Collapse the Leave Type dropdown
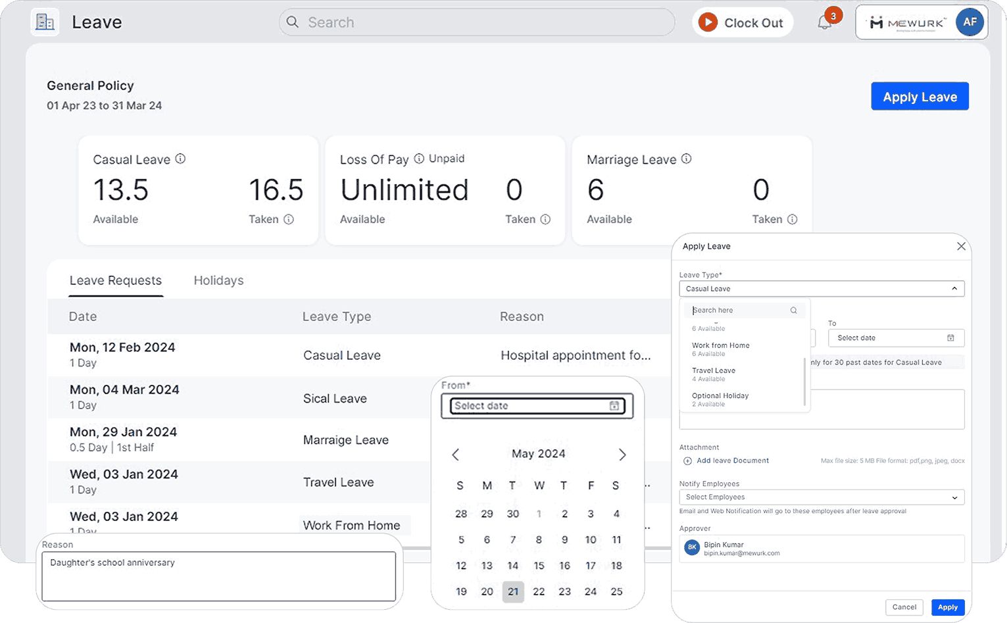The image size is (1007, 623). point(954,289)
